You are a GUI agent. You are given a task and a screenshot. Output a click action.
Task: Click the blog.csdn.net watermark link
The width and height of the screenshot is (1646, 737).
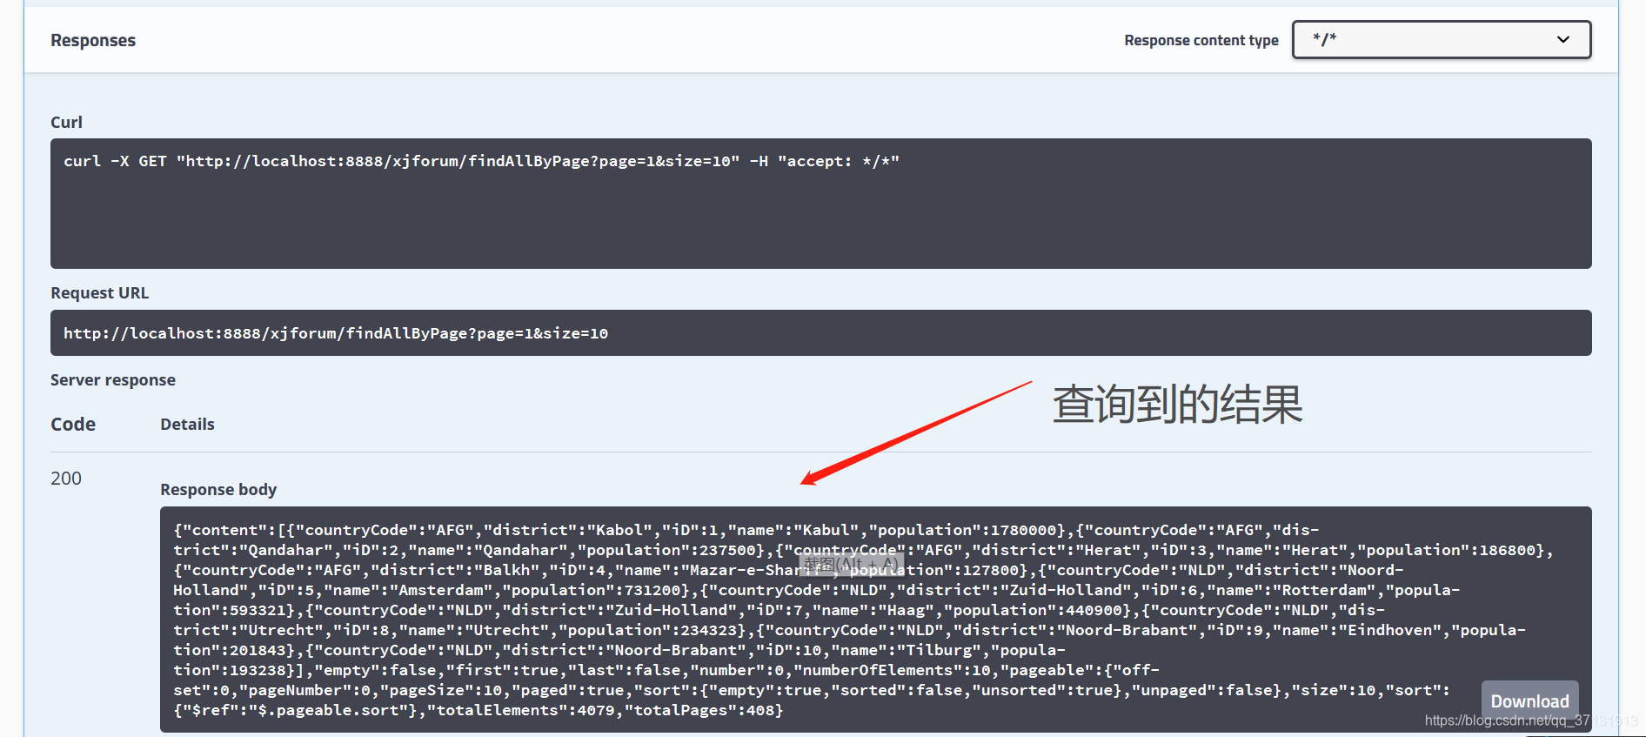1529,720
